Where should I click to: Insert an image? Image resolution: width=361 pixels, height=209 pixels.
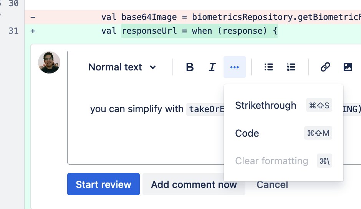point(348,67)
